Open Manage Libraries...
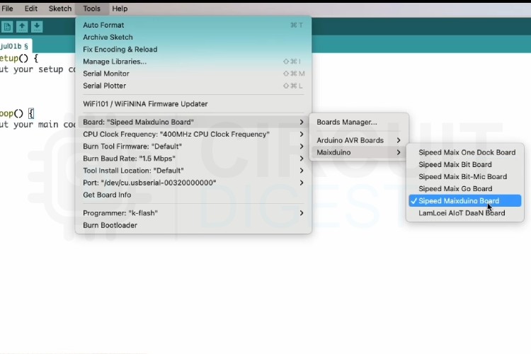 193,62
